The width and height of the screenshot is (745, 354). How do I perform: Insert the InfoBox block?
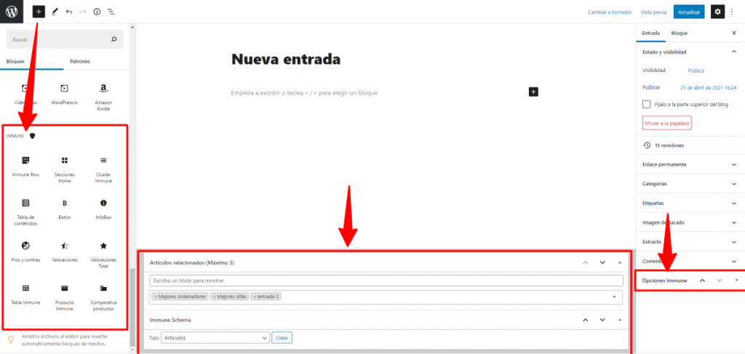point(103,207)
